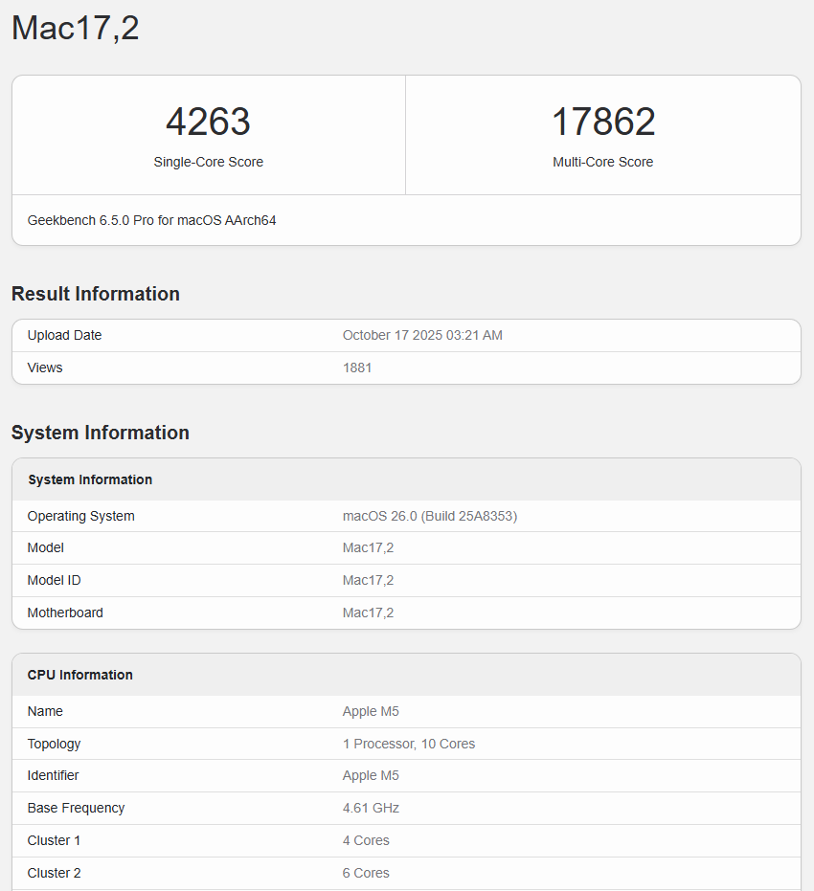The width and height of the screenshot is (814, 891).
Task: Click the Base Frequency label
Action: coord(76,808)
